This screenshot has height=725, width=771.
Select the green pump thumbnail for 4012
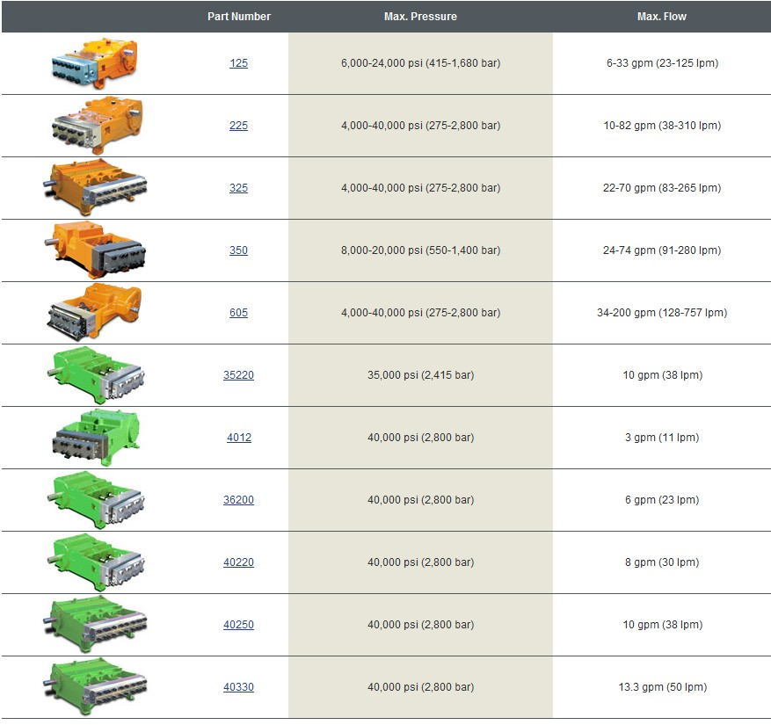pos(94,437)
